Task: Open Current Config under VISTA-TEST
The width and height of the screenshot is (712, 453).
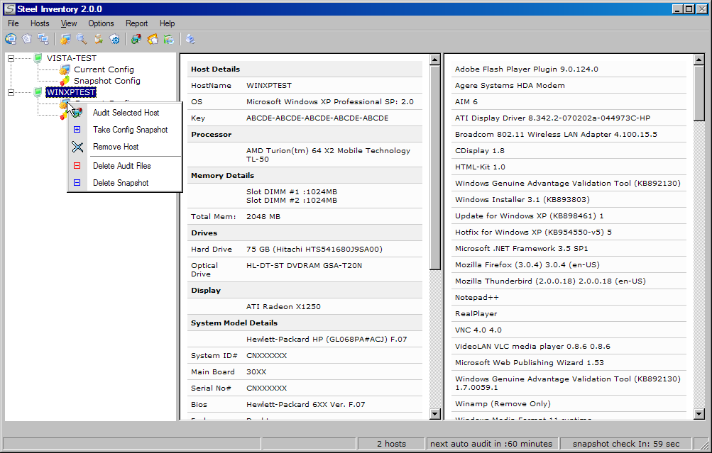Action: pyautogui.click(x=104, y=69)
